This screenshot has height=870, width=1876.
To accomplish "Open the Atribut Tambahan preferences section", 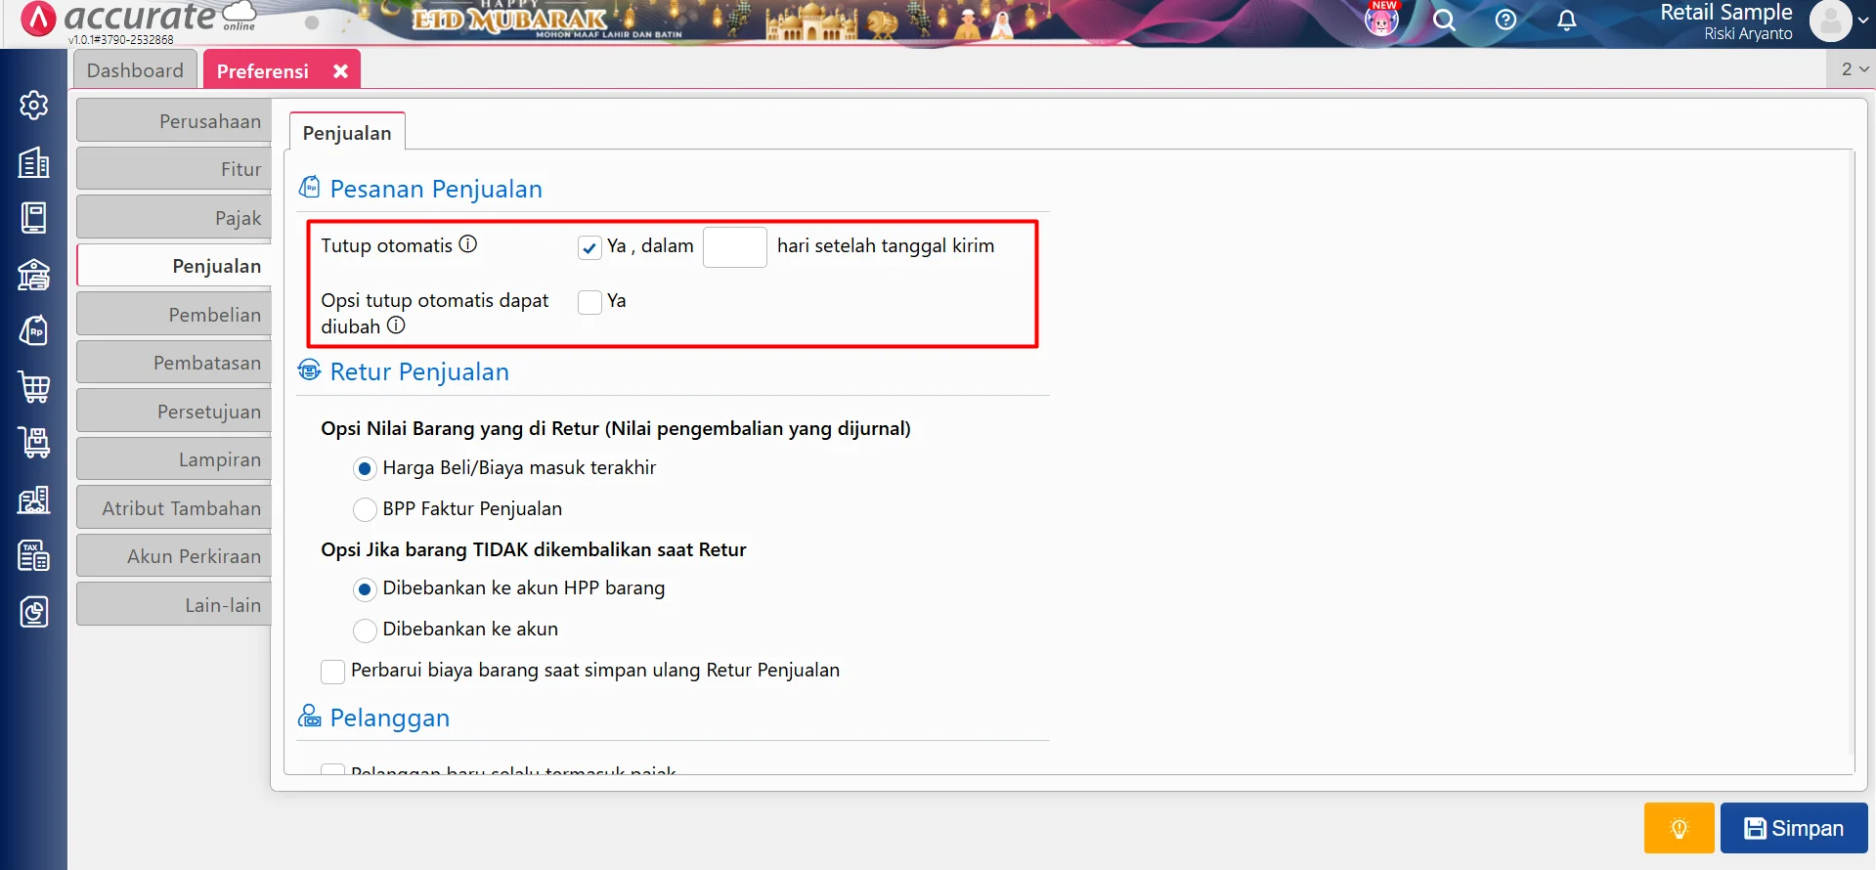I will (x=174, y=508).
